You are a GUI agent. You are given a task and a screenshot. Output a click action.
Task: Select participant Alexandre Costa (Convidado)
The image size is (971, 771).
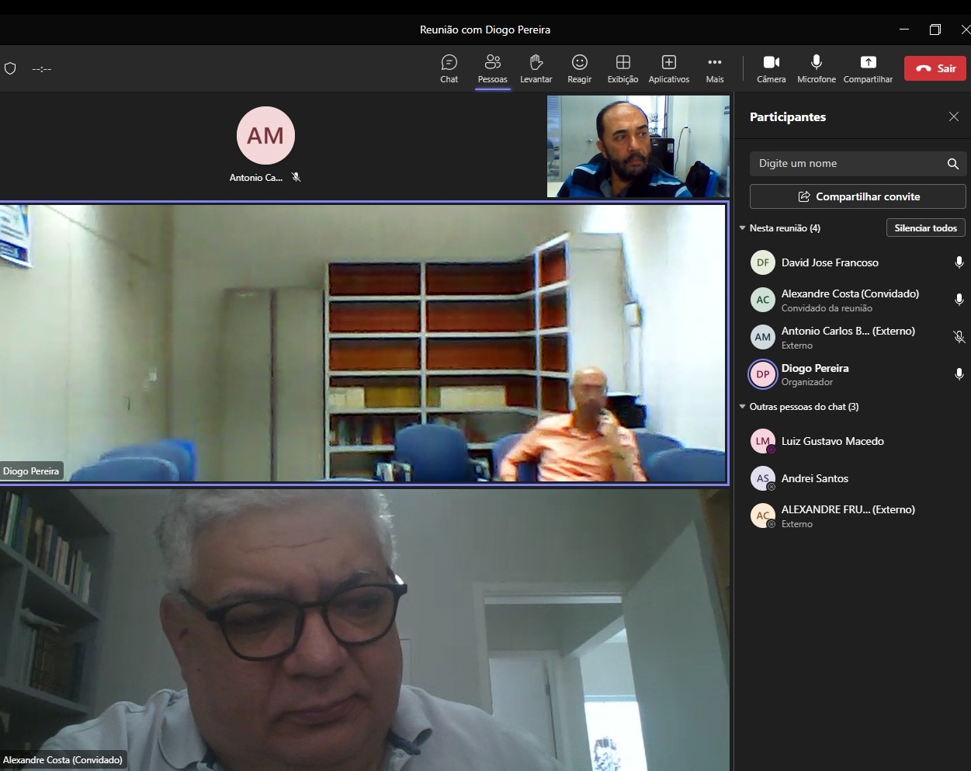click(x=852, y=300)
